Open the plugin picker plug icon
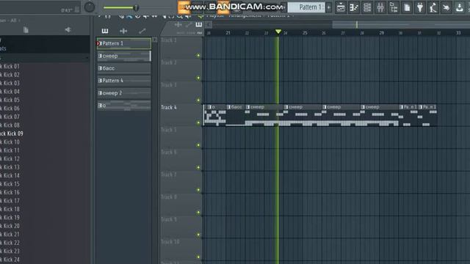 pyautogui.click(x=420, y=7)
